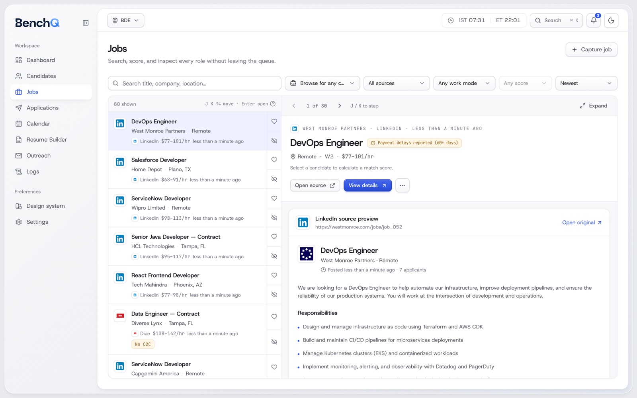637x398 pixels.
Task: Go to Dashboard in sidebar
Action: click(51, 60)
